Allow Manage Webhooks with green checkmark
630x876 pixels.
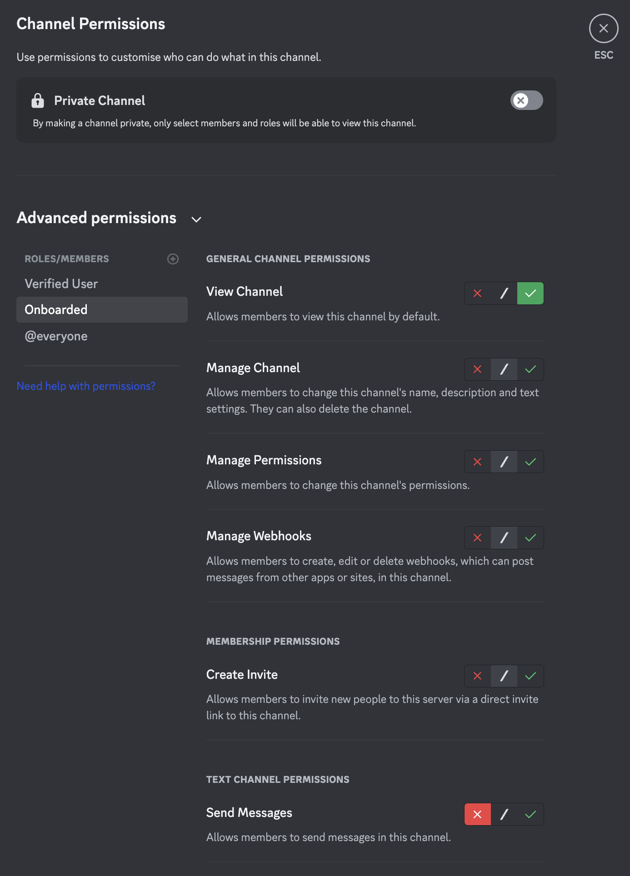point(530,538)
